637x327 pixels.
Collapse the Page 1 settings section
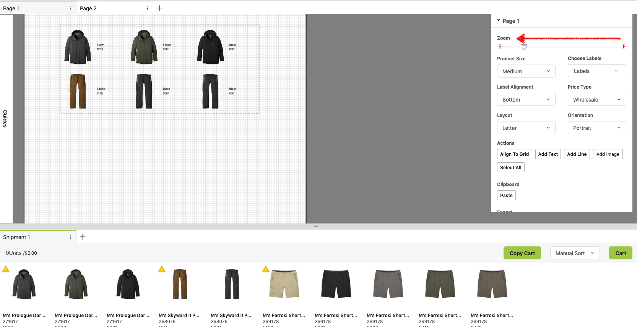coord(499,21)
